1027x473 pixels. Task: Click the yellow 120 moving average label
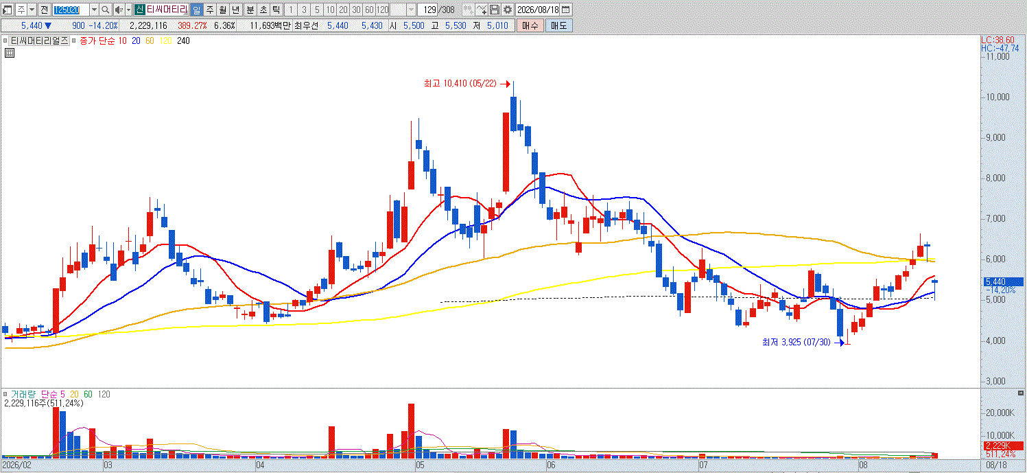(x=165, y=41)
